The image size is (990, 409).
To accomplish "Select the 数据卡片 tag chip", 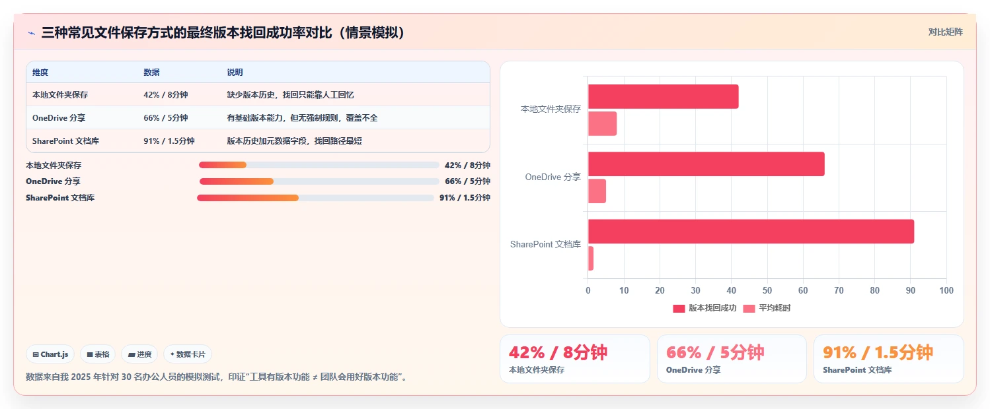I will [x=188, y=354].
